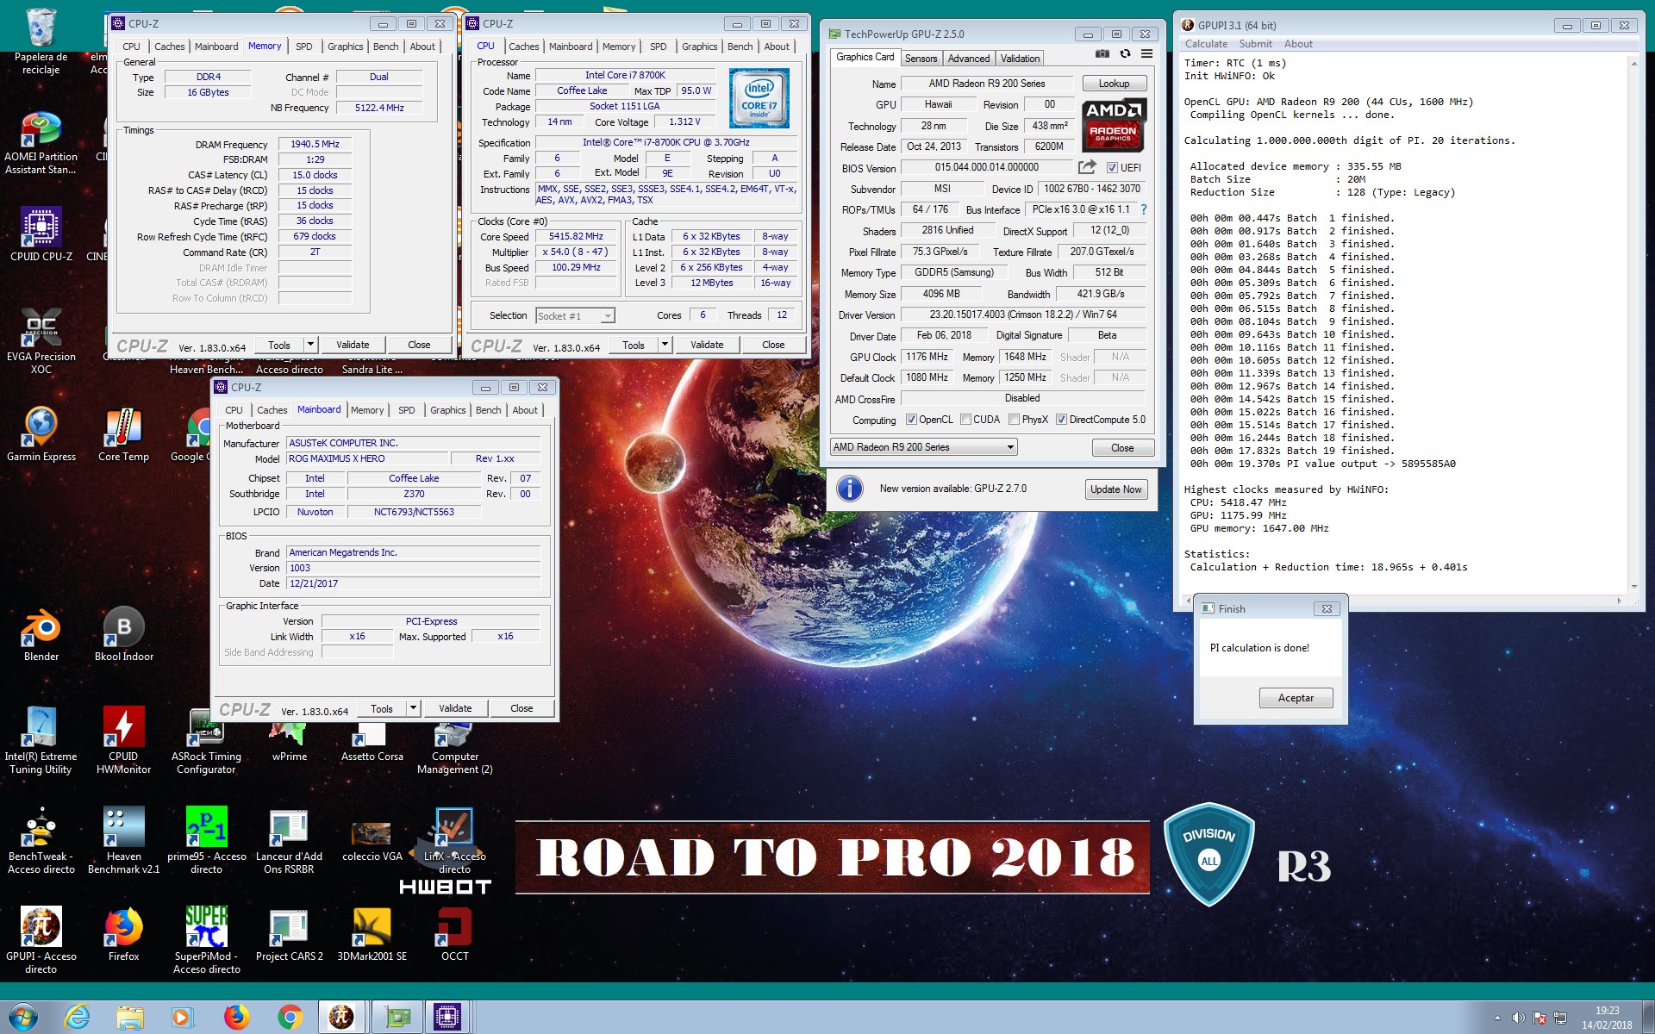Open prime95 shortcut desktop icon
This screenshot has width=1655, height=1034.
(206, 841)
